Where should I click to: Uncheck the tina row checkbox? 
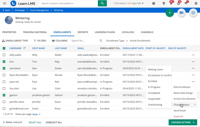tap(4, 62)
